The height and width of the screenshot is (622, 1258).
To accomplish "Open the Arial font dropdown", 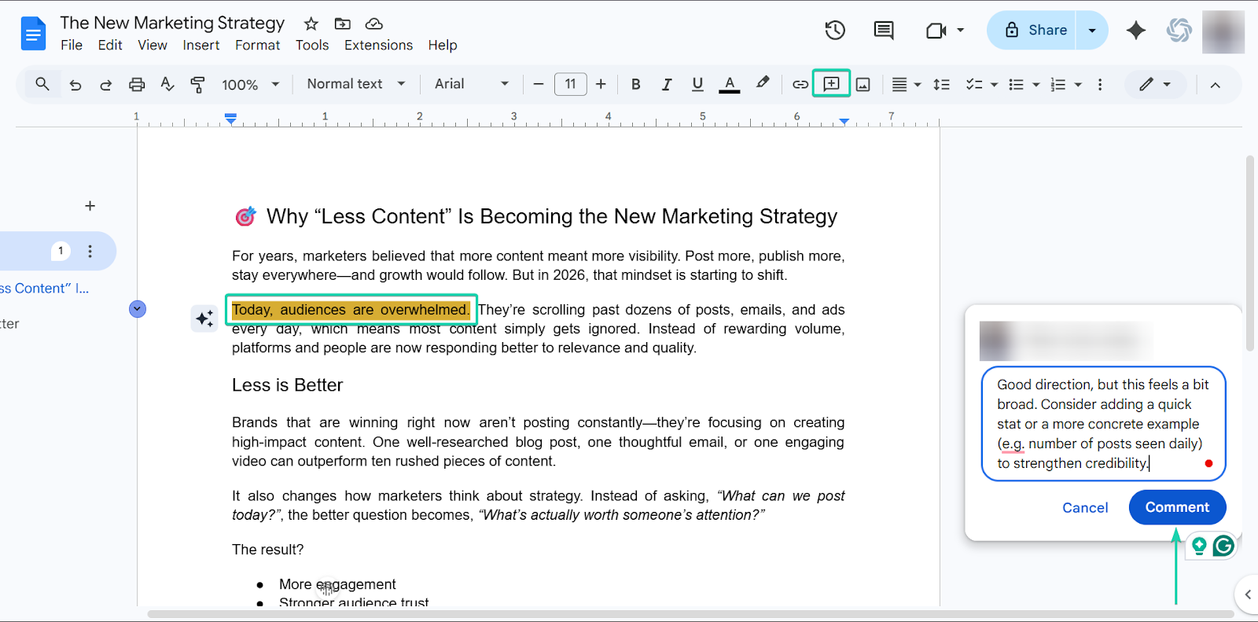I will point(472,84).
